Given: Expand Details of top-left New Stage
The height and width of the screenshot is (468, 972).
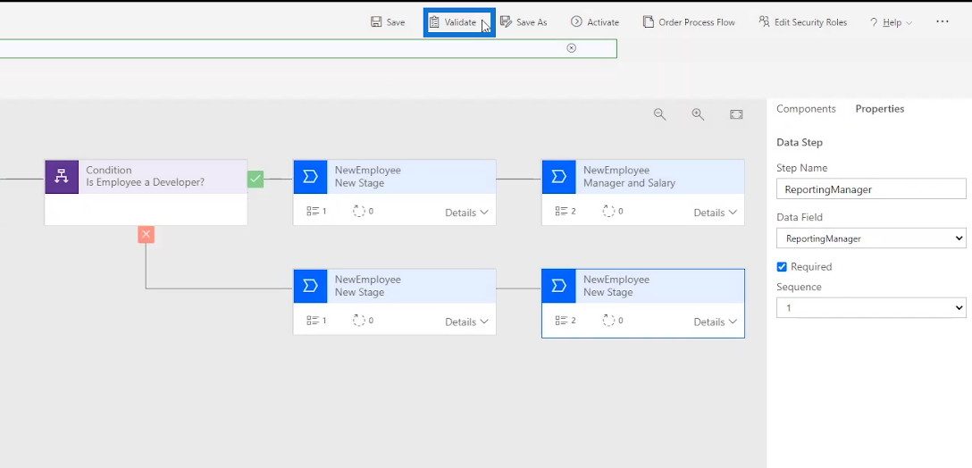Looking at the screenshot, I should [x=466, y=213].
